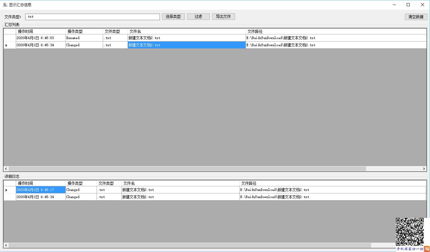430x252 pixels.
Task: Click 文件名 header in summary list
Action: tap(187, 31)
